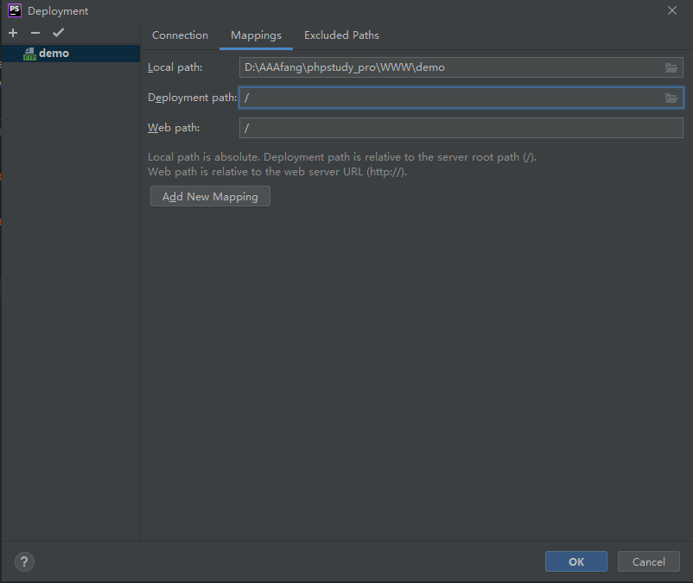Mark demo as default server with the checkmark icon

pyautogui.click(x=58, y=32)
